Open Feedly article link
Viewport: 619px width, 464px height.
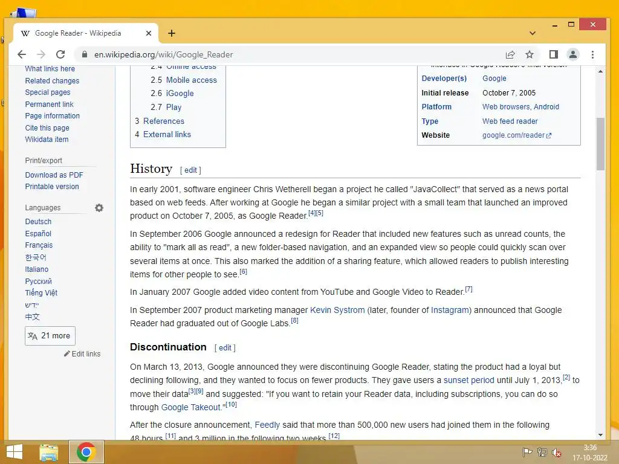click(267, 425)
